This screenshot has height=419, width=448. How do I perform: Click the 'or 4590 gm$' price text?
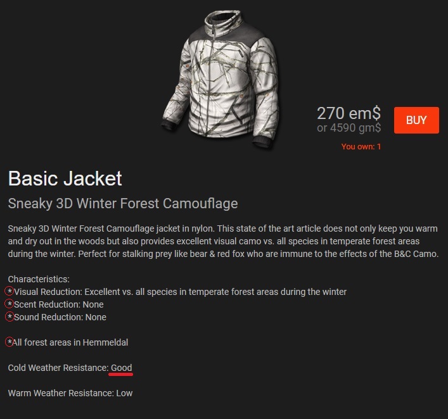(349, 128)
